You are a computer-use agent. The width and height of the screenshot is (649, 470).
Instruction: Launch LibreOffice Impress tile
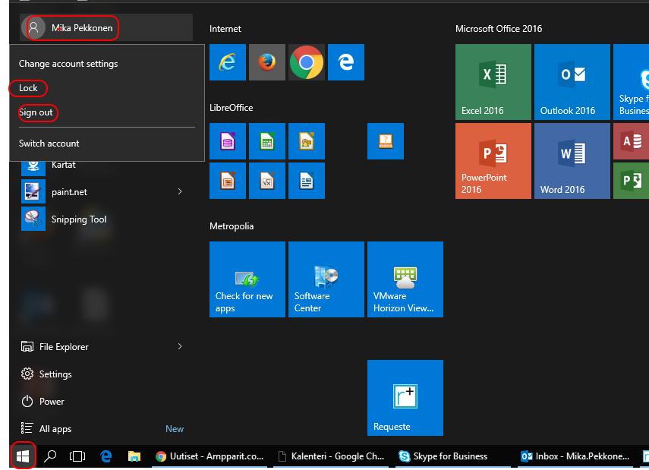click(x=227, y=181)
